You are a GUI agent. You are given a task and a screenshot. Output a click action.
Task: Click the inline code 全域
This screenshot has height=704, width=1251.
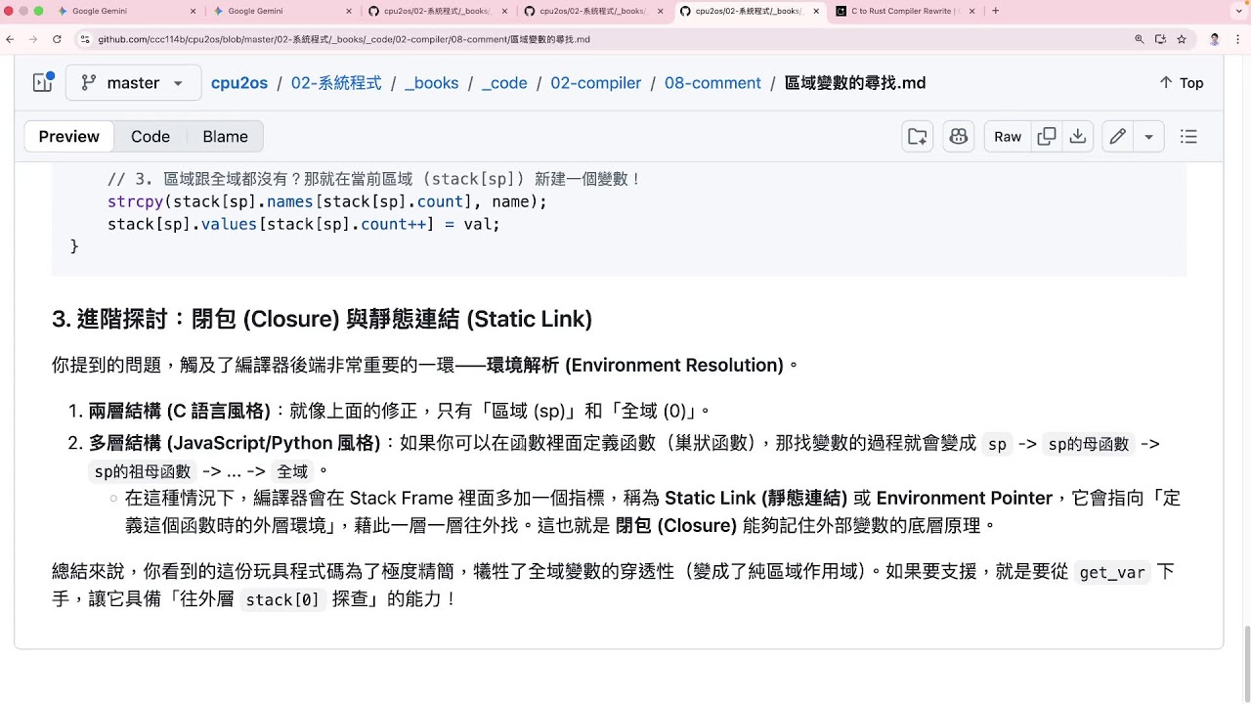291,471
